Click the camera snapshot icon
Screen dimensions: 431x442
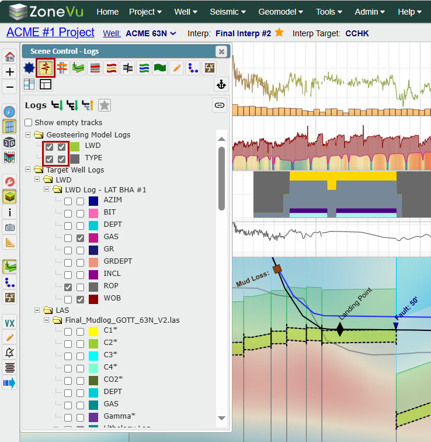click(10, 227)
